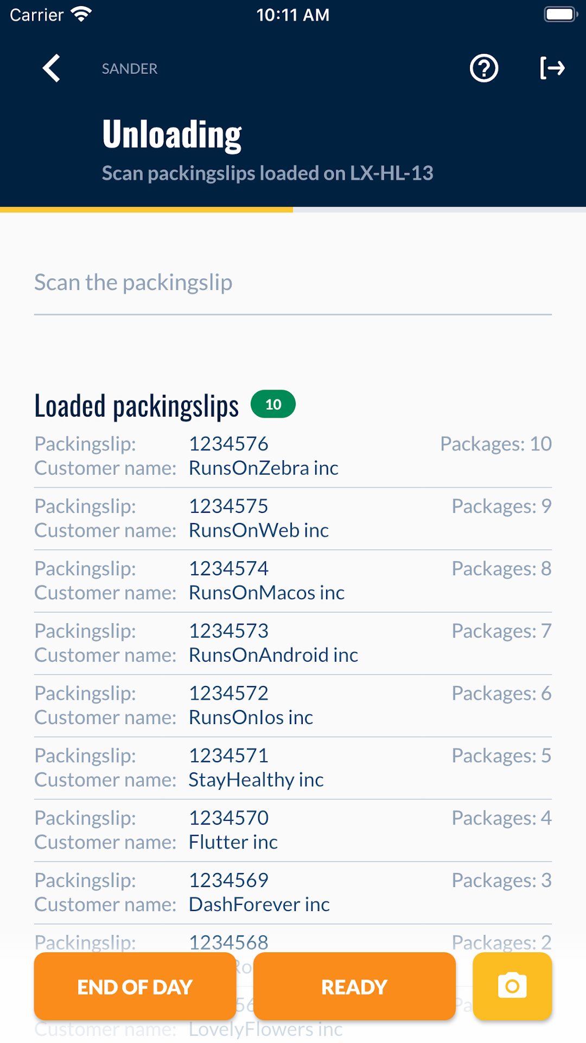
Task: Tap the logout icon
Action: point(552,68)
